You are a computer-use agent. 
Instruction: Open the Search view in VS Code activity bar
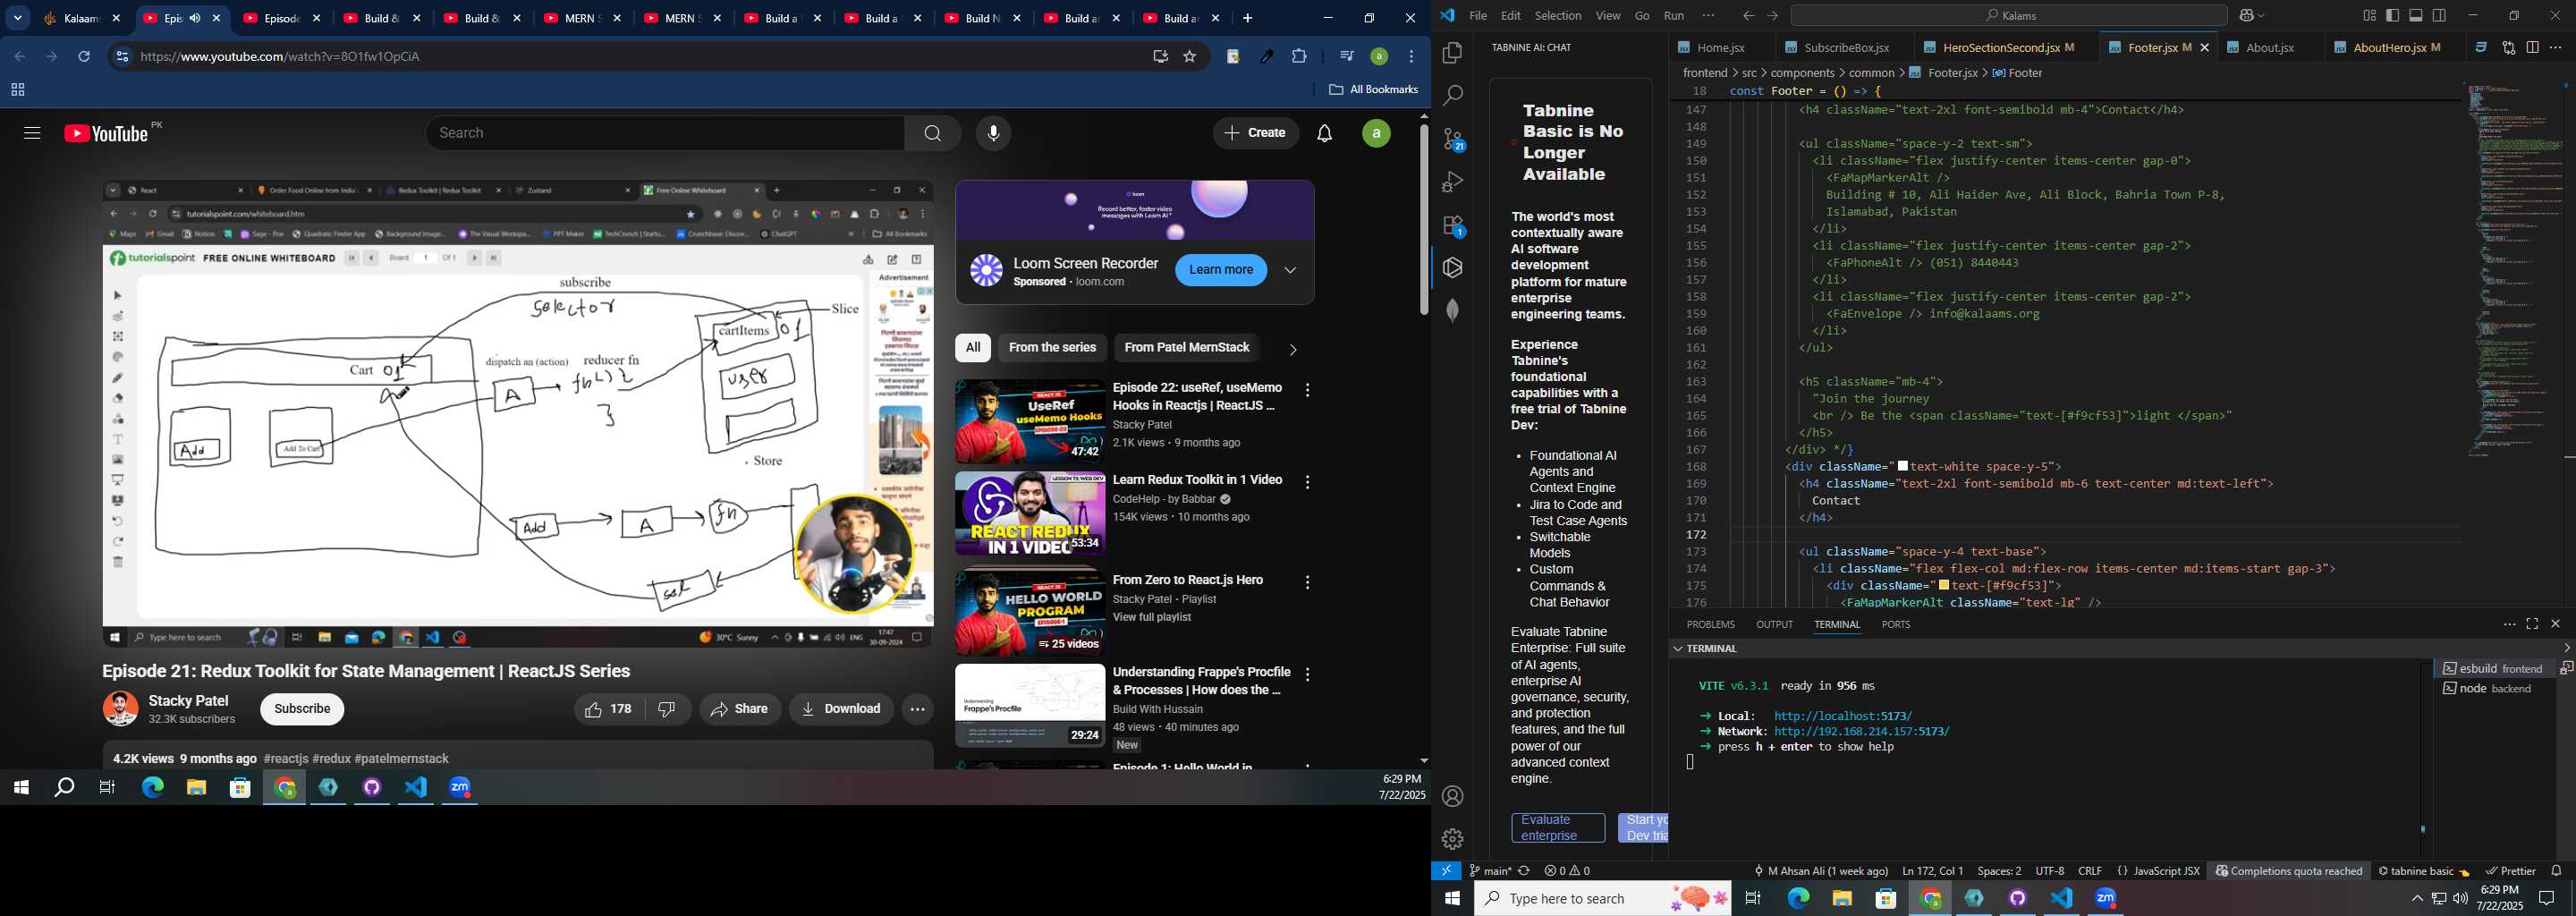tap(1452, 96)
